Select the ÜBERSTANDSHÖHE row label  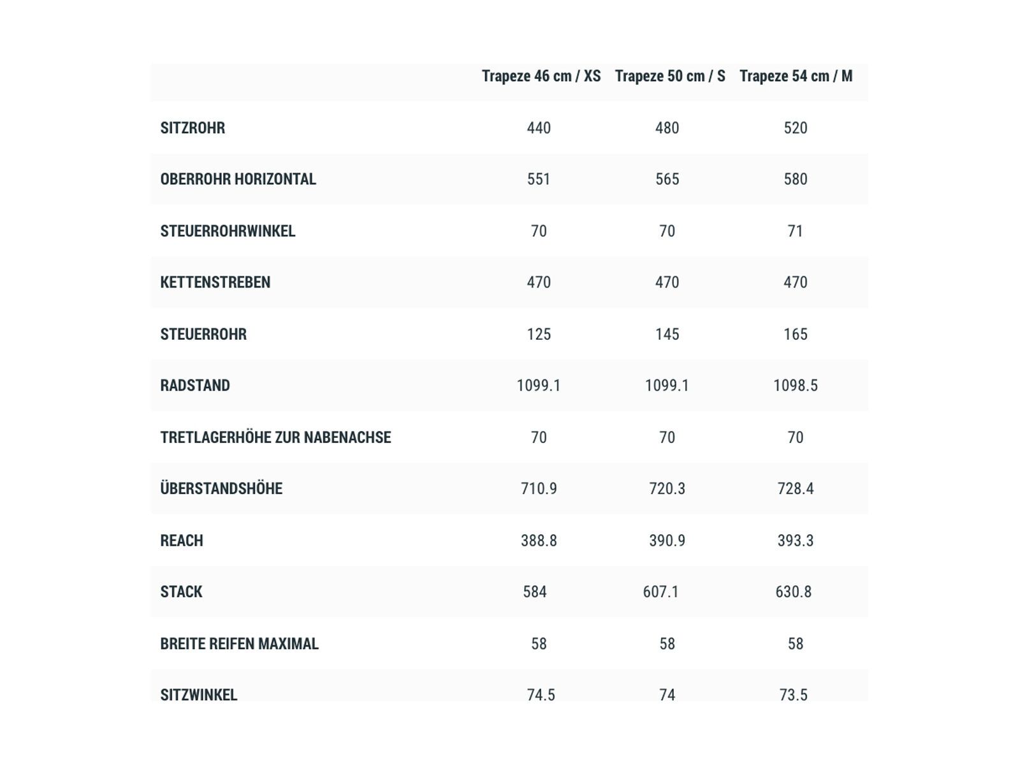point(221,489)
